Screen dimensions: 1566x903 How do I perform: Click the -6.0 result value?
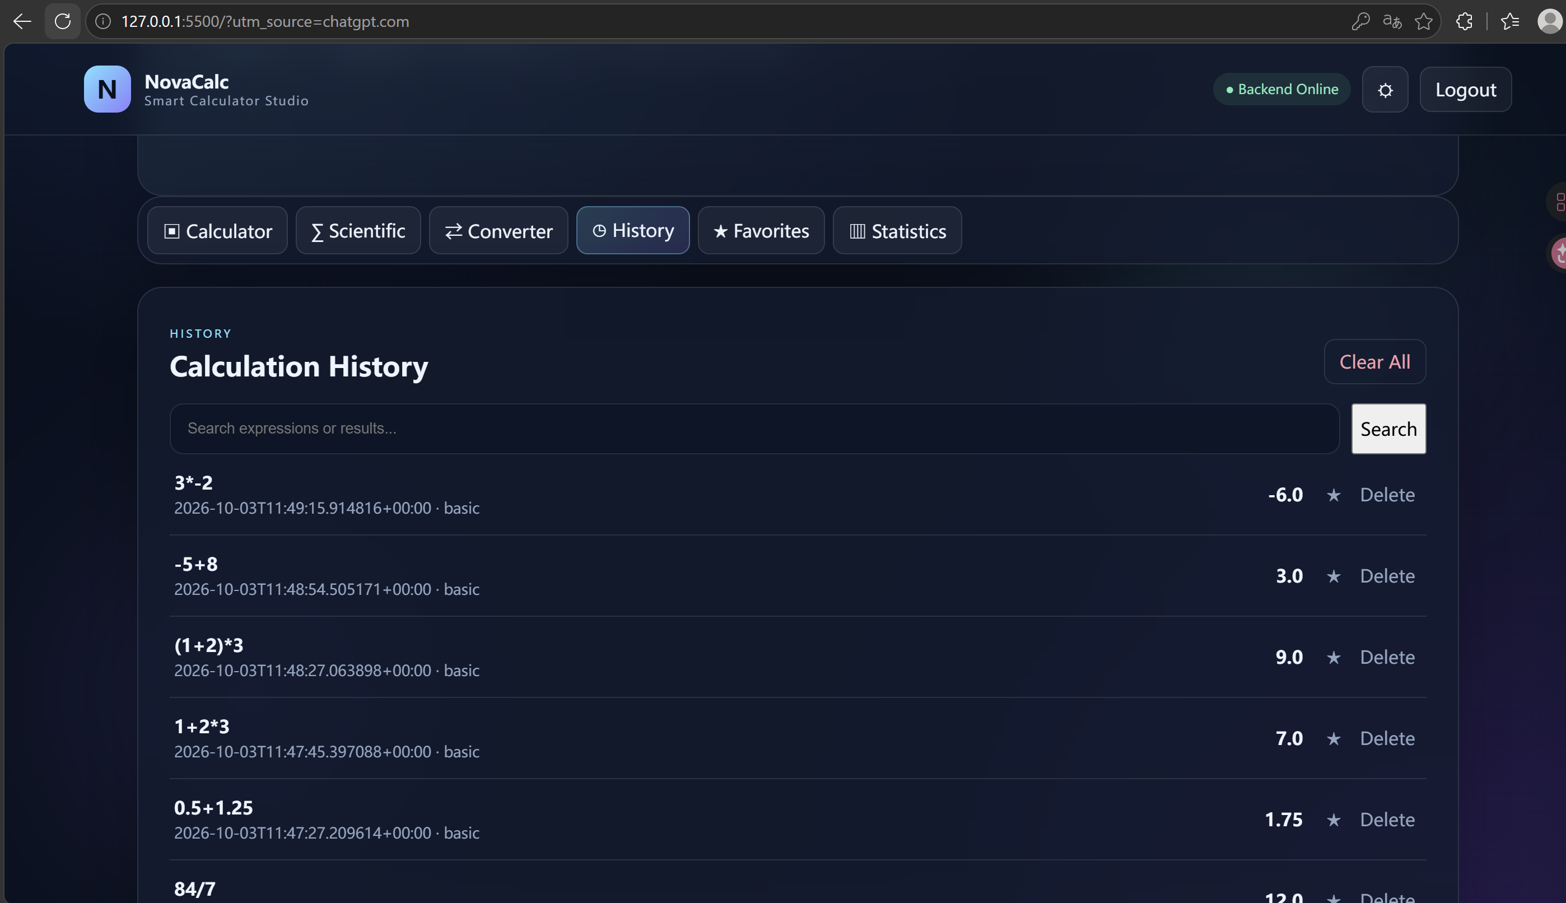click(x=1285, y=495)
